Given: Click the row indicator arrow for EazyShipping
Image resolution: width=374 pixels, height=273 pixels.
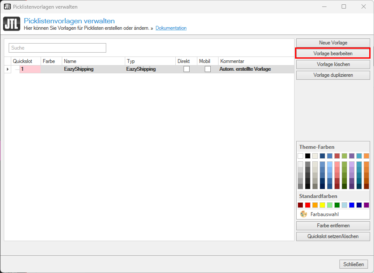Looking at the screenshot, I should [8, 69].
